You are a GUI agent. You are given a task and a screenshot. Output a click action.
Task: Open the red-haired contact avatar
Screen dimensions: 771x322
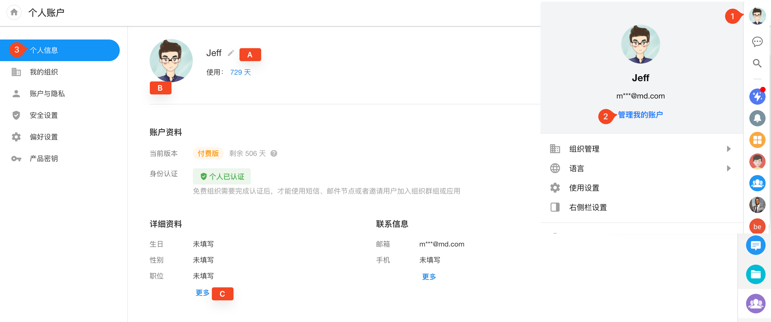coord(757,162)
